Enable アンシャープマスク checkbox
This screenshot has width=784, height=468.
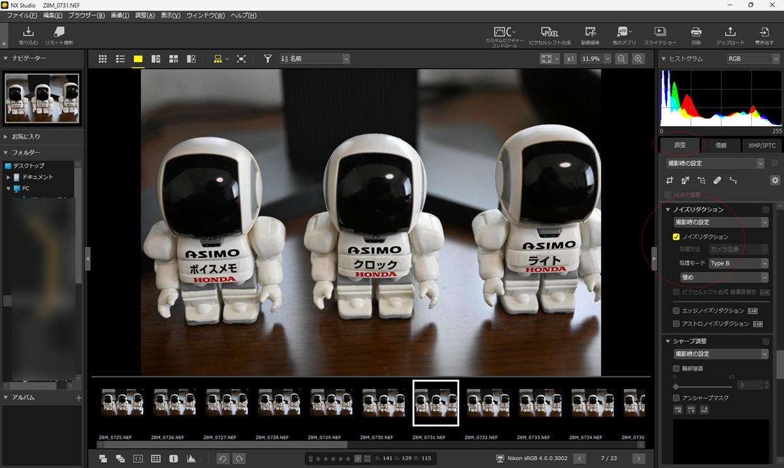pyautogui.click(x=677, y=397)
